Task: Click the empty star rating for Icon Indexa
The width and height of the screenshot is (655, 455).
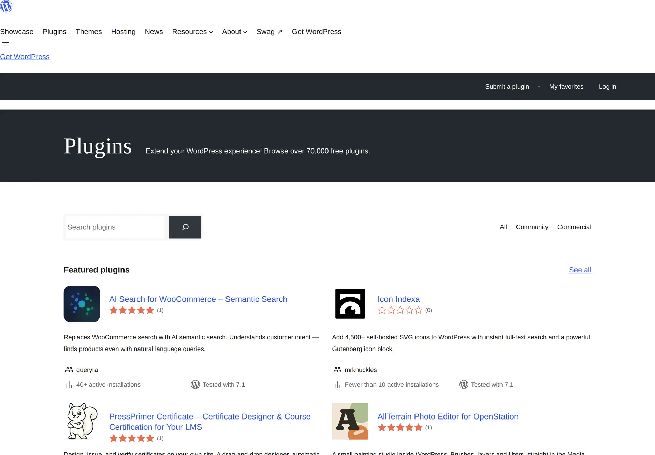Action: [400, 310]
